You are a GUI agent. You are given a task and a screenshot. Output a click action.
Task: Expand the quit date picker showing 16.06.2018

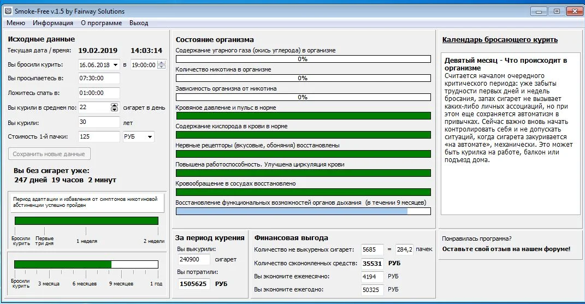(115, 65)
